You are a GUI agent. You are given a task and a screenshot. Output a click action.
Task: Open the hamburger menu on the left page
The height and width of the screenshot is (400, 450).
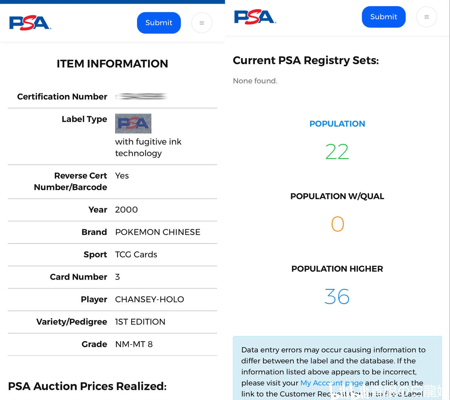(x=202, y=23)
